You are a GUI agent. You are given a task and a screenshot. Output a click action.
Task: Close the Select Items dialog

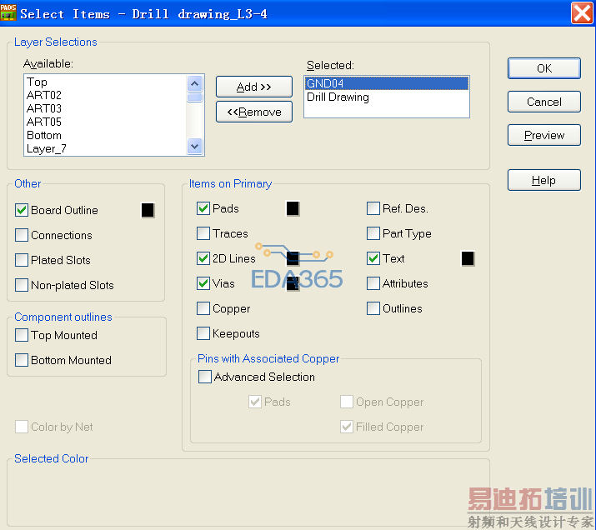click(582, 13)
